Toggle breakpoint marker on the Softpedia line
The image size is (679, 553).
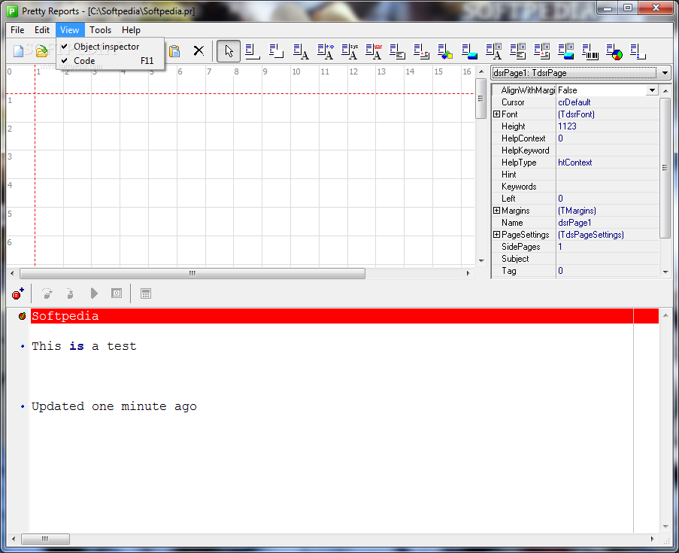point(22,316)
